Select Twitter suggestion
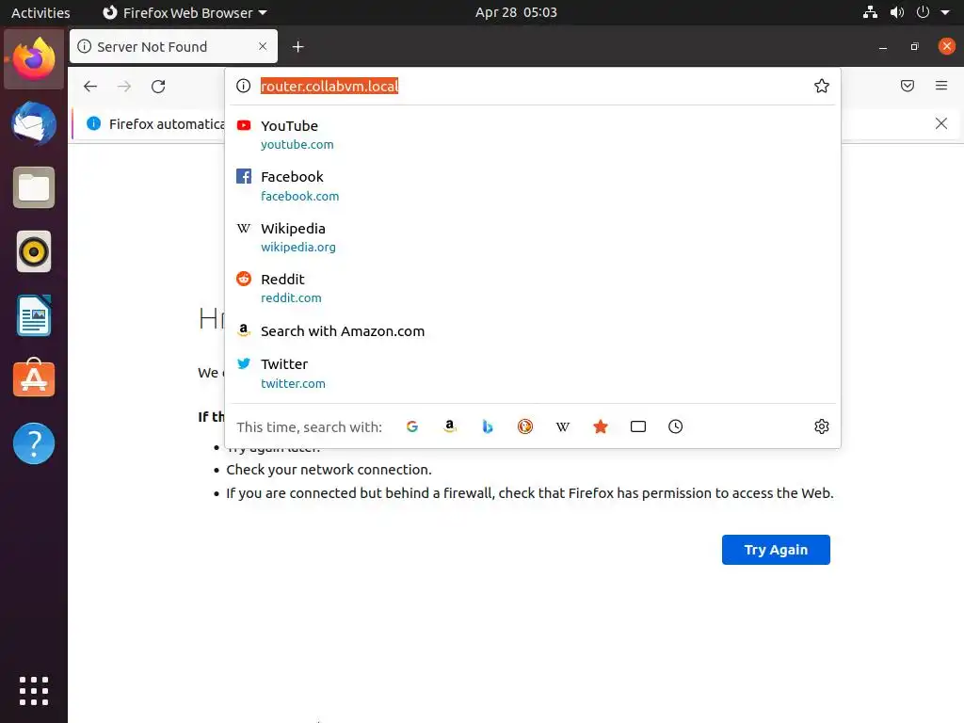 click(533, 373)
